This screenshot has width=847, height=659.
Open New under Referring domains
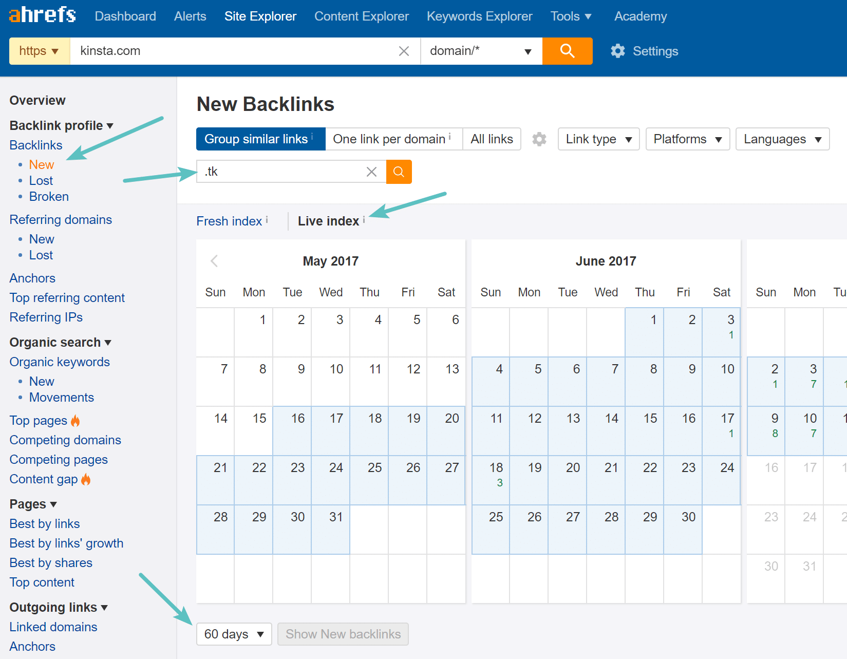pos(41,238)
